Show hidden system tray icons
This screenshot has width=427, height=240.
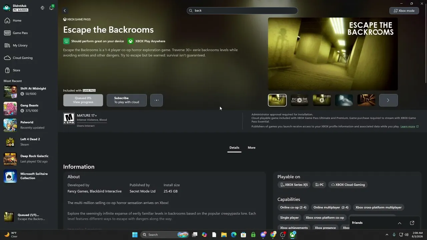387,235
